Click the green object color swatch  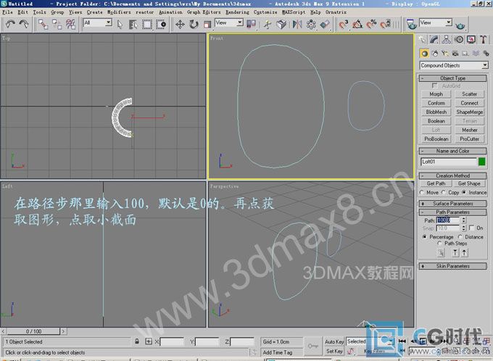482,162
